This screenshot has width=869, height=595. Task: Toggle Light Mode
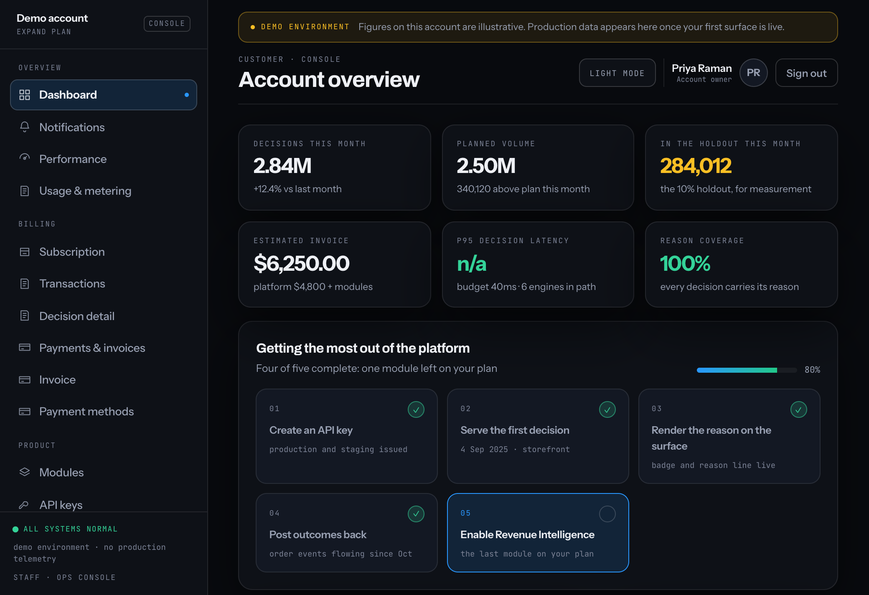click(617, 73)
